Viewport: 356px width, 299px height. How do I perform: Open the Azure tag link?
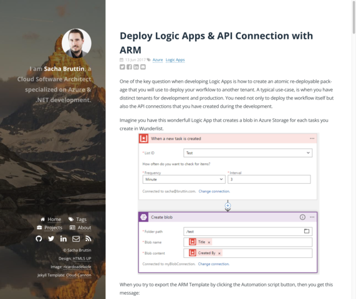coord(158,60)
